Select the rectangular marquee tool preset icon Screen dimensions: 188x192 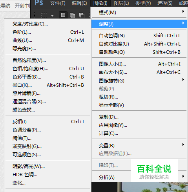click(44, 15)
